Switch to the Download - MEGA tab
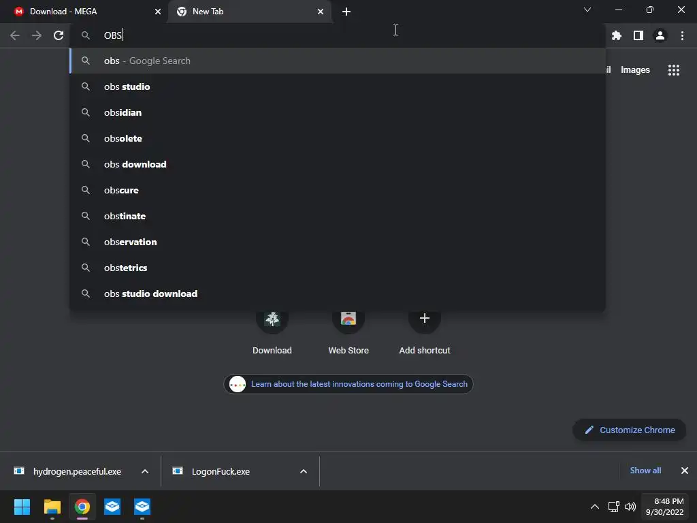Screen dimensions: 697x523 [x=84, y=12]
